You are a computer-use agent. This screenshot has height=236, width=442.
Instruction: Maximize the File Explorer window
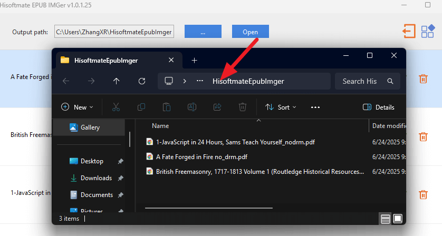click(x=370, y=55)
